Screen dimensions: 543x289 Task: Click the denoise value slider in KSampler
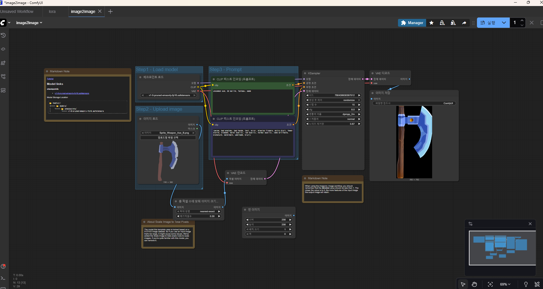[333, 124]
